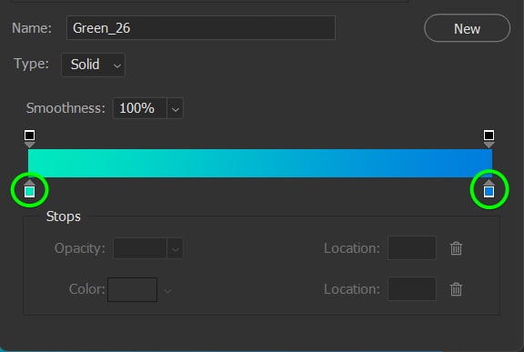Click the New gradient button
The height and width of the screenshot is (352, 524).
467,28
